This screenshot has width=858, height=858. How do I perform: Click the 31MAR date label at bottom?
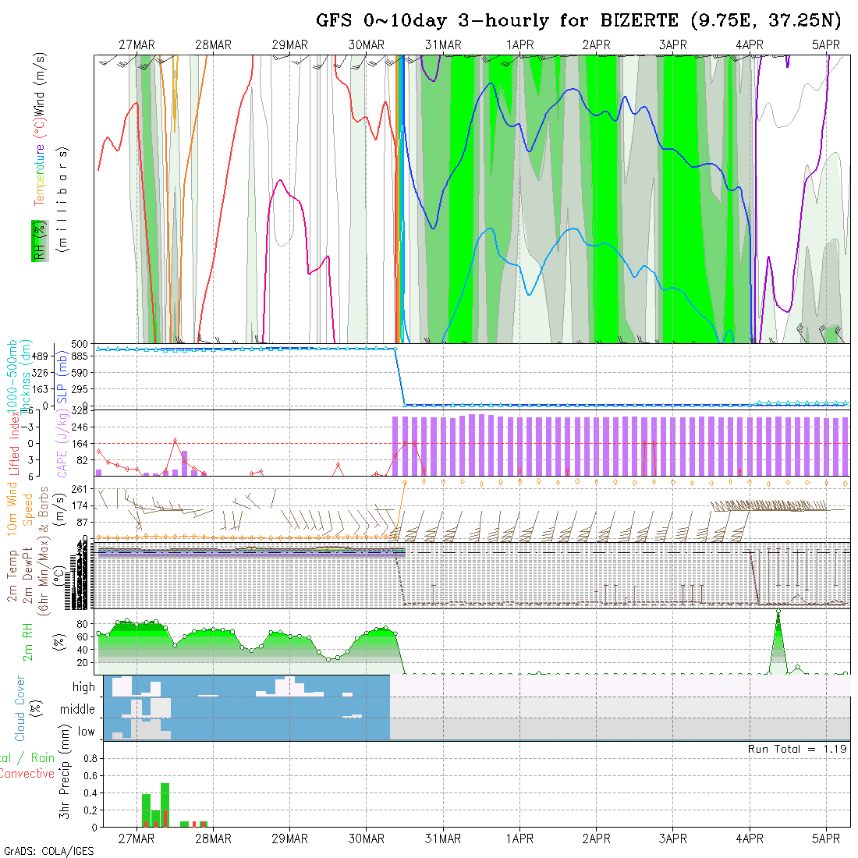[x=443, y=838]
